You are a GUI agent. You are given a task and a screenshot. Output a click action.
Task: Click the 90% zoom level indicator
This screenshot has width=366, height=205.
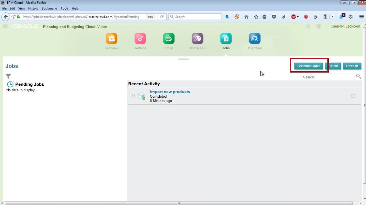point(150,17)
